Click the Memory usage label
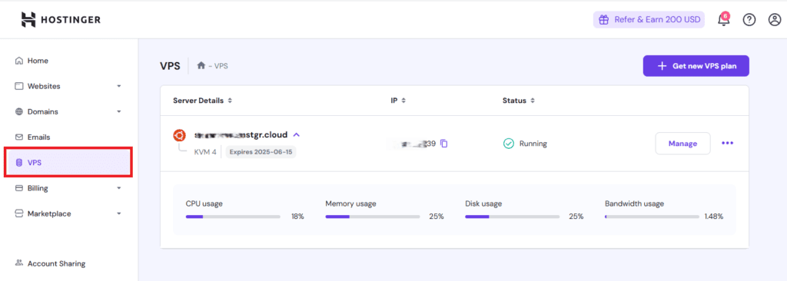 (x=350, y=203)
